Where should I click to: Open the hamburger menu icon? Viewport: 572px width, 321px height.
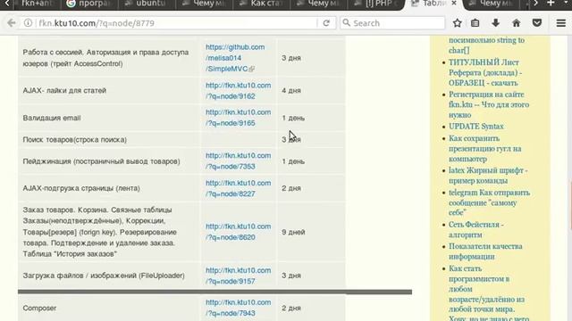561,23
